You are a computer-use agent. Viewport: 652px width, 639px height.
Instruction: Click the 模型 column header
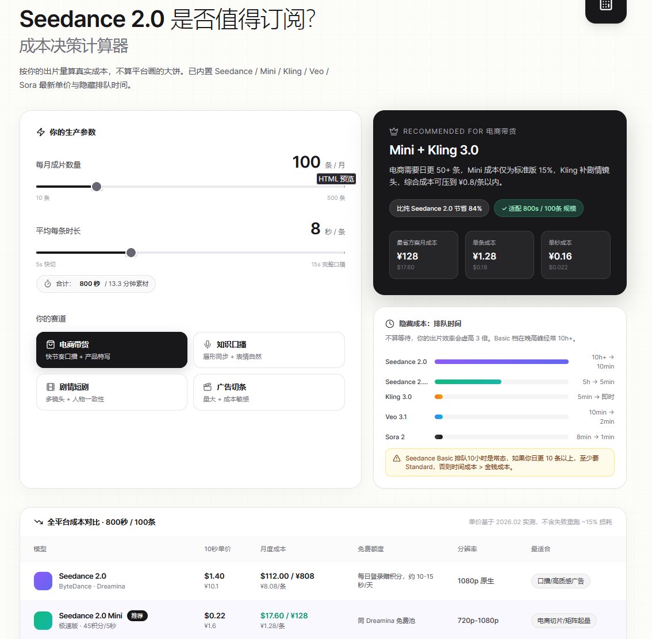click(40, 549)
